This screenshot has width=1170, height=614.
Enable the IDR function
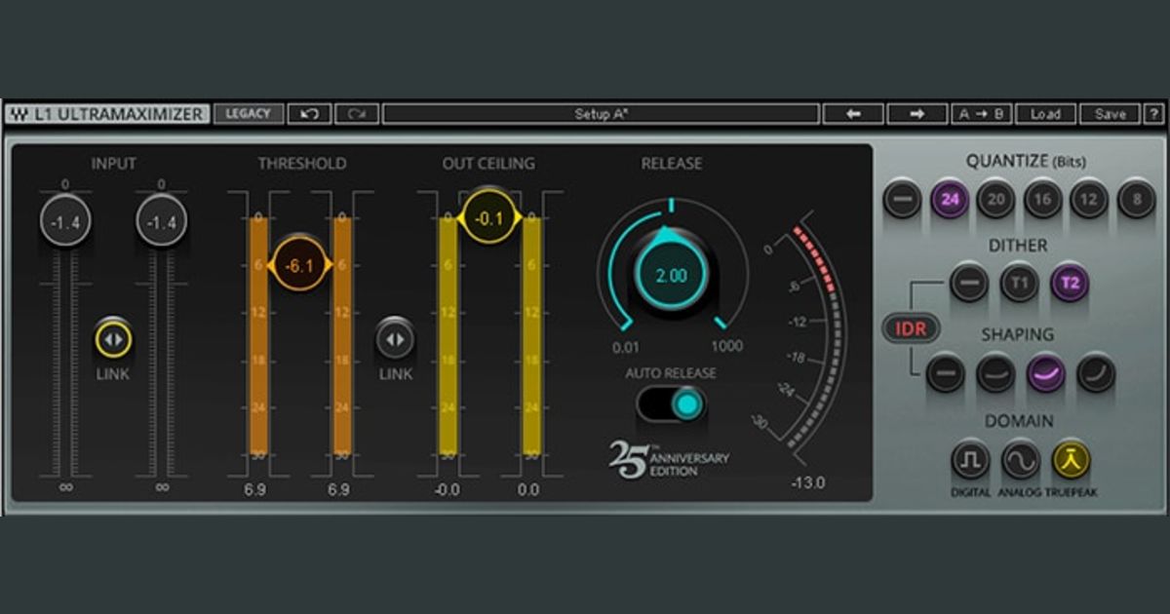click(x=910, y=329)
